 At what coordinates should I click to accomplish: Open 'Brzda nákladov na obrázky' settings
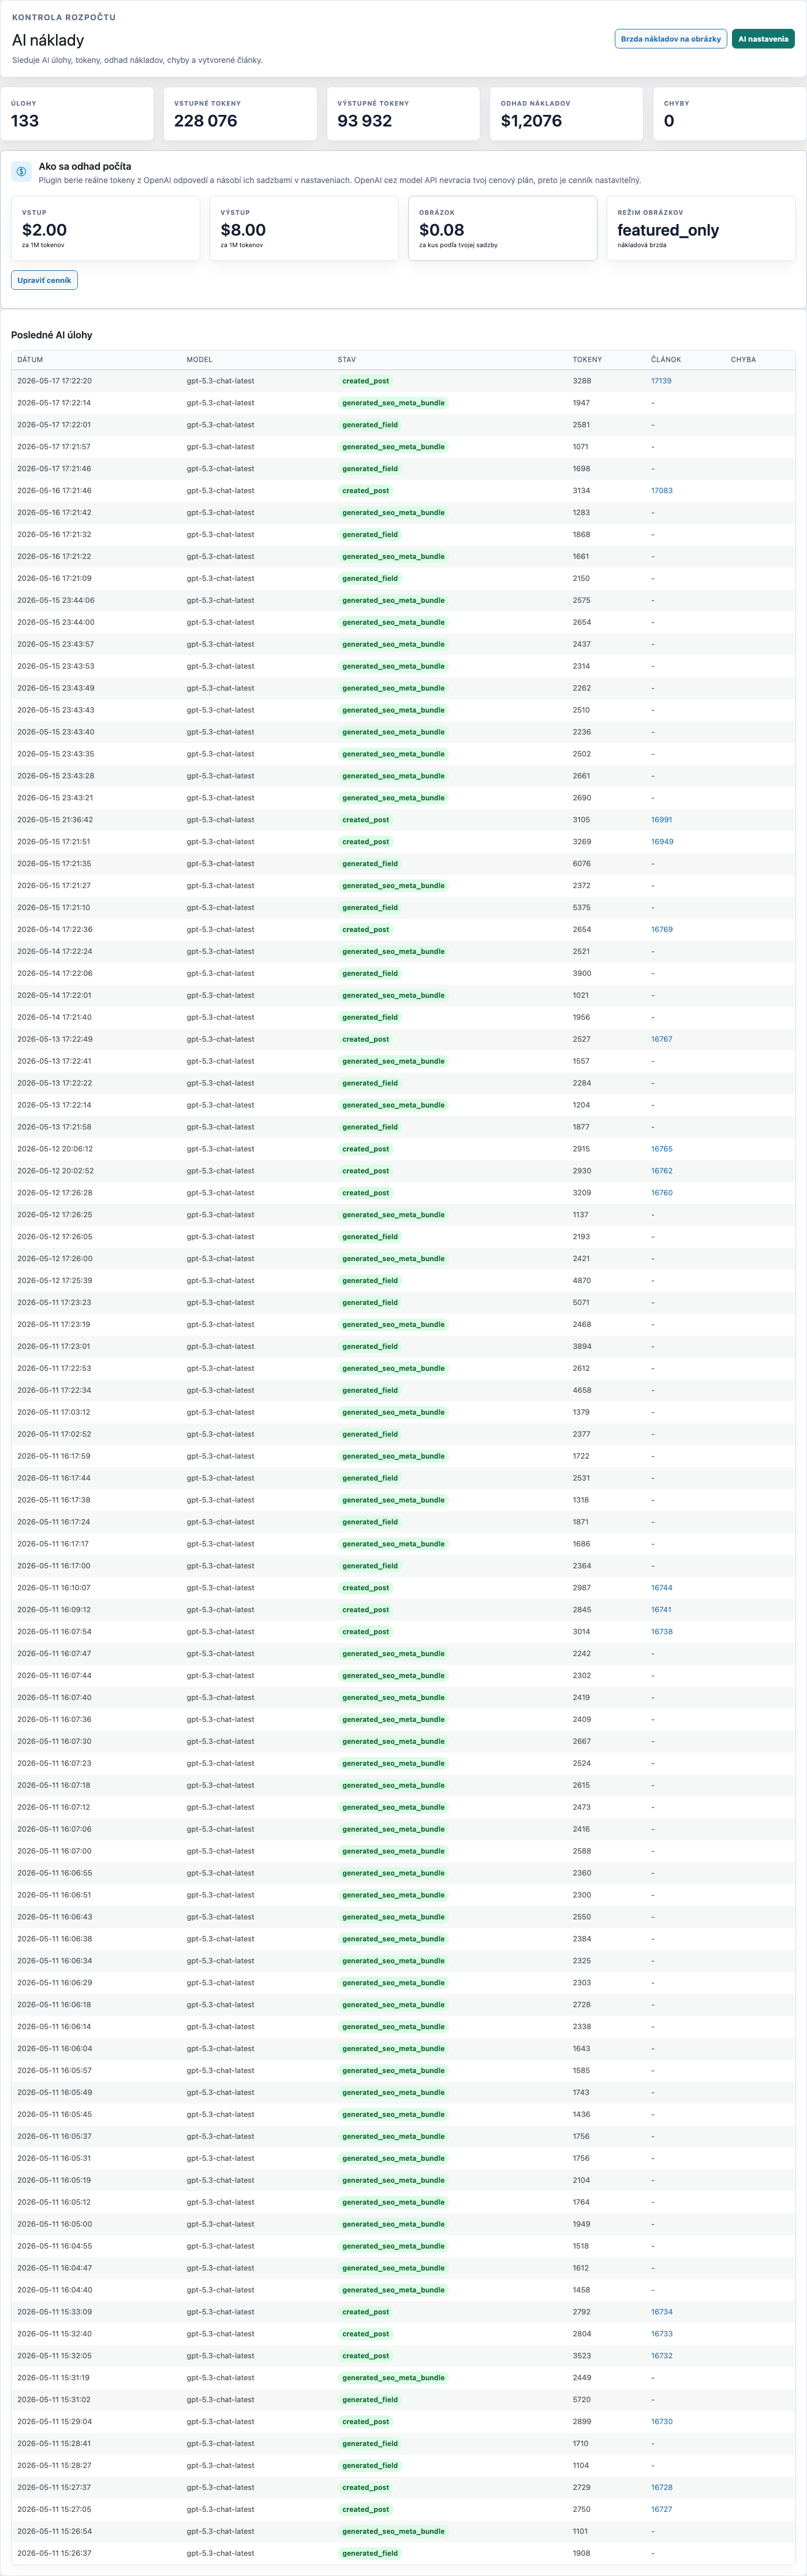670,39
